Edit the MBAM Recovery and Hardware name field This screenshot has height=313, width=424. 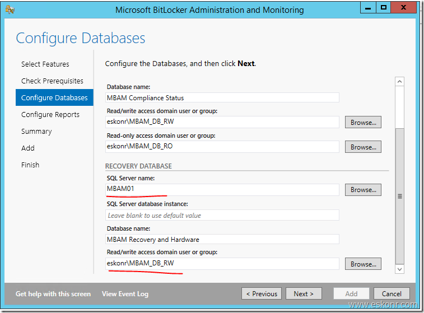pyautogui.click(x=222, y=239)
